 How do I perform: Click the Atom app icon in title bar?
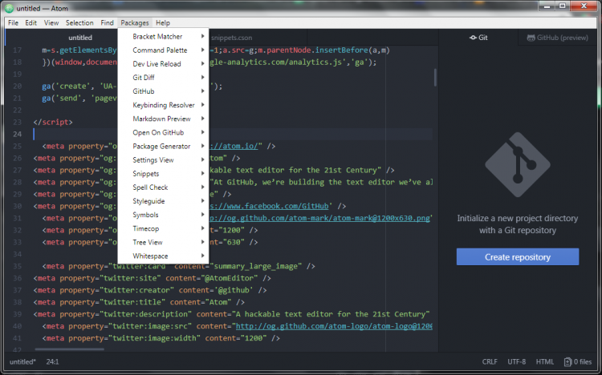9,8
